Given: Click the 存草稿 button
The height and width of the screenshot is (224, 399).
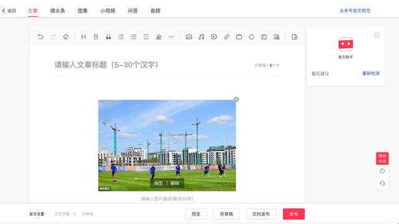Looking at the screenshot, I should [226, 214].
